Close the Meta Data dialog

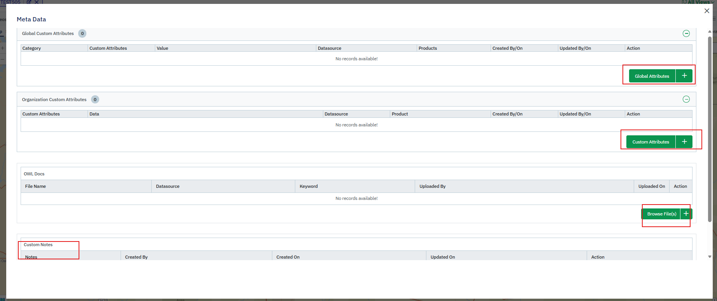click(x=707, y=11)
